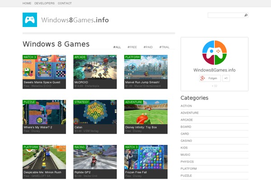Open the Riptide GP2 thumbnail
271x180 pixels.
point(95,157)
